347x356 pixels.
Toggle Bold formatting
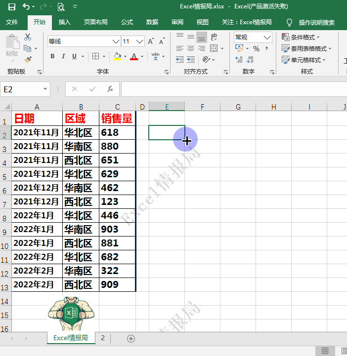coord(52,56)
